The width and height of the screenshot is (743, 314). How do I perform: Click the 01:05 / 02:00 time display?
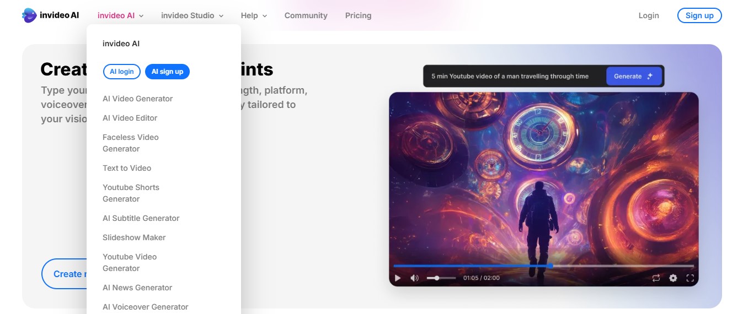click(x=482, y=278)
